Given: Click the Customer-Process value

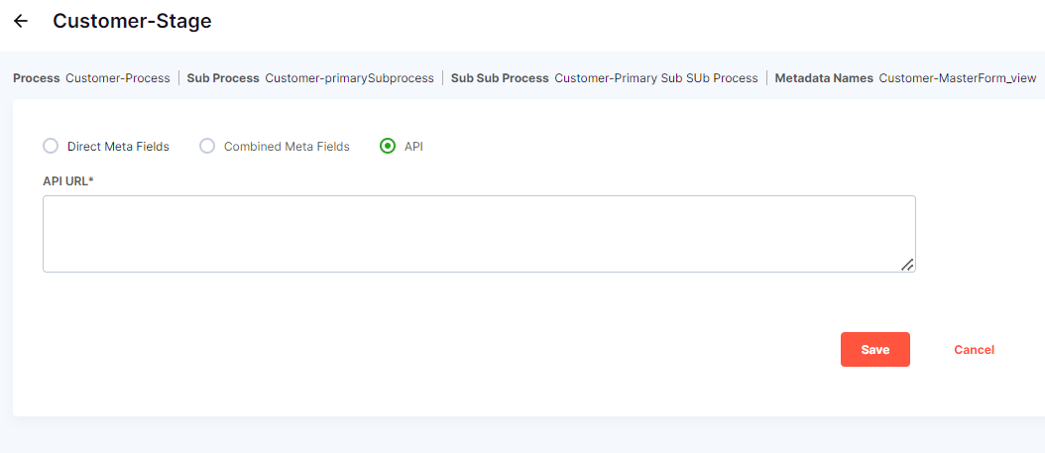Looking at the screenshot, I should pos(118,78).
